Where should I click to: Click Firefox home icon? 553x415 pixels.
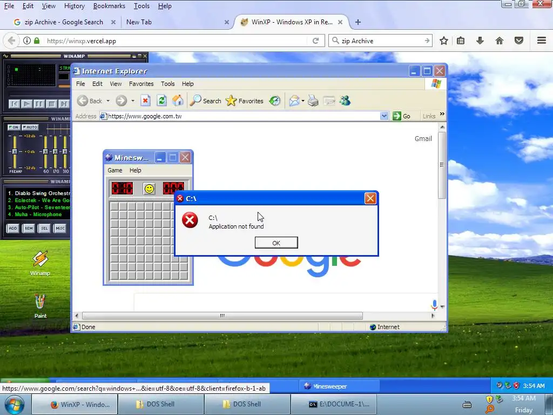500,41
